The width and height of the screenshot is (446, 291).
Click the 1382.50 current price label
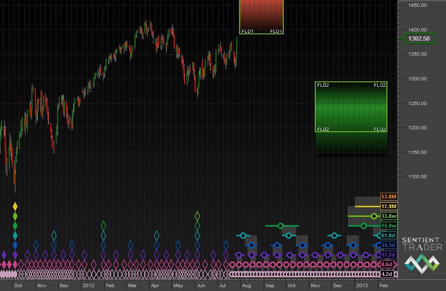(419, 39)
